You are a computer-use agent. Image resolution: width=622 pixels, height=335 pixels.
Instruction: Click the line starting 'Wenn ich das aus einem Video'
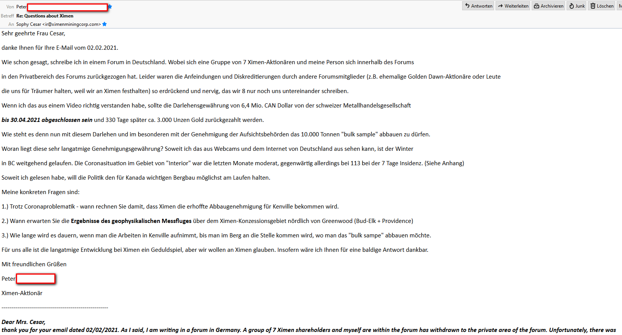[x=206, y=106]
